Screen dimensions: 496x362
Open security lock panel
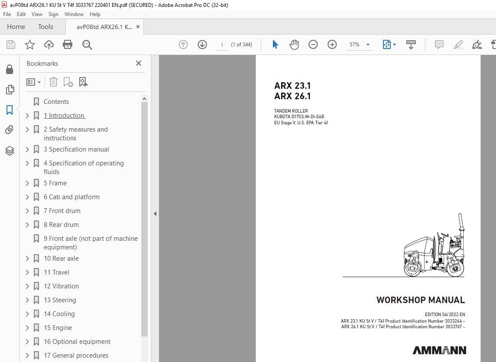click(10, 69)
